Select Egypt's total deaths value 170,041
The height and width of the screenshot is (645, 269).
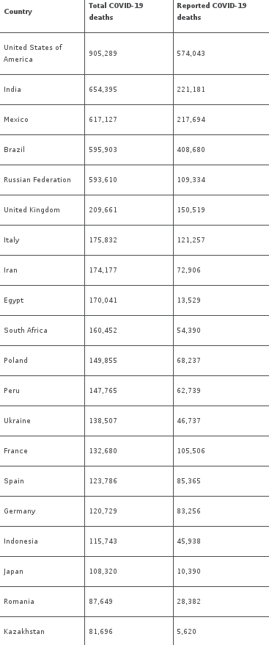(103, 300)
